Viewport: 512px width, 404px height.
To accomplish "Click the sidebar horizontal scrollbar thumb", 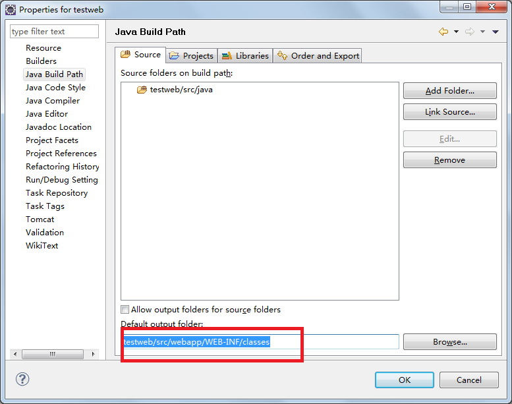I will click(x=53, y=354).
